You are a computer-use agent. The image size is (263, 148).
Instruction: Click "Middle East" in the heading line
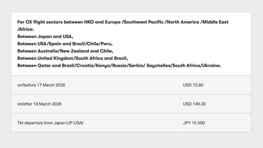click(216, 22)
